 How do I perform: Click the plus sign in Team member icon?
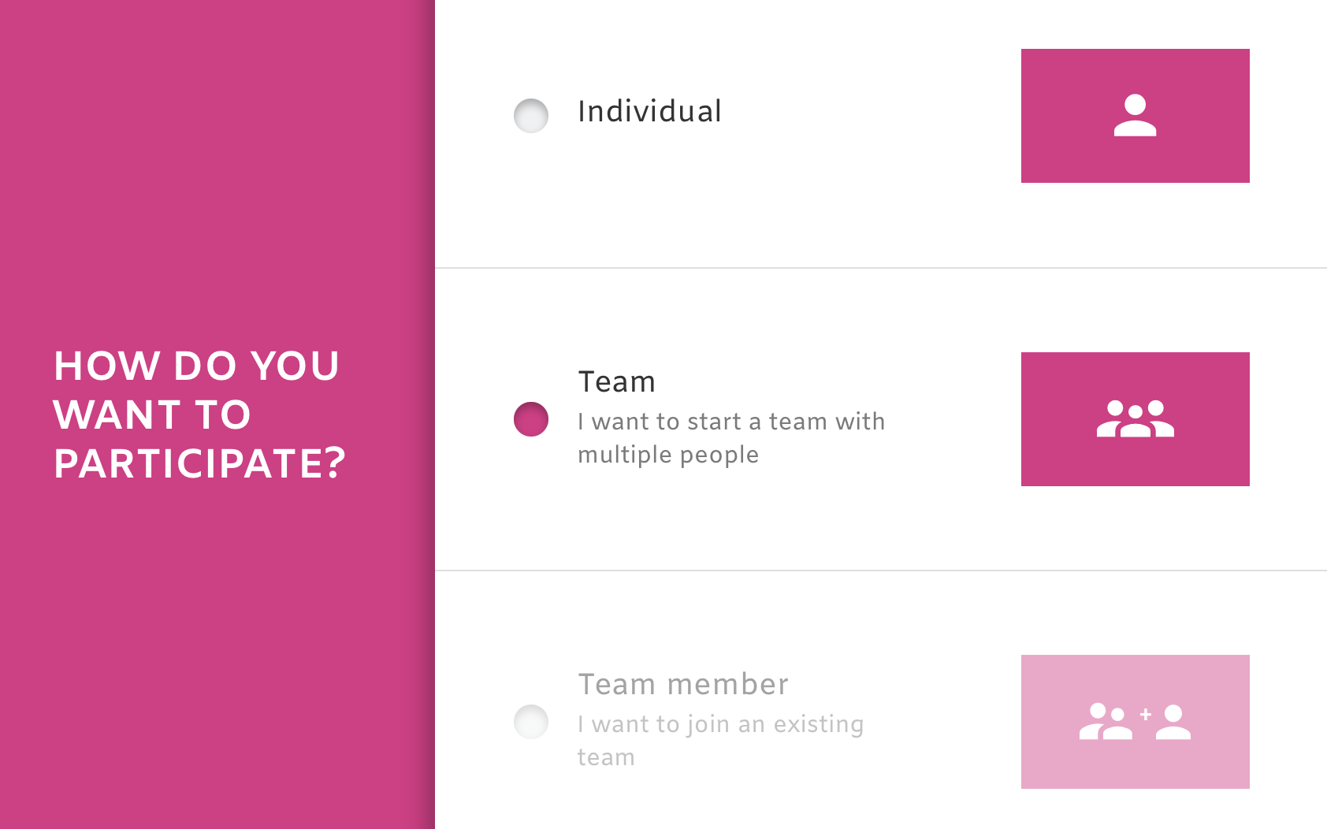[1146, 714]
